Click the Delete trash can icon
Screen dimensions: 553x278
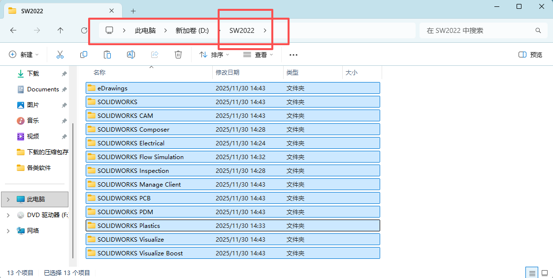click(x=178, y=55)
